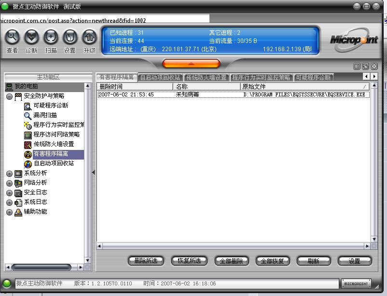387x296 pixels.
Task: Click the green orb in the title bar
Action: point(5,6)
